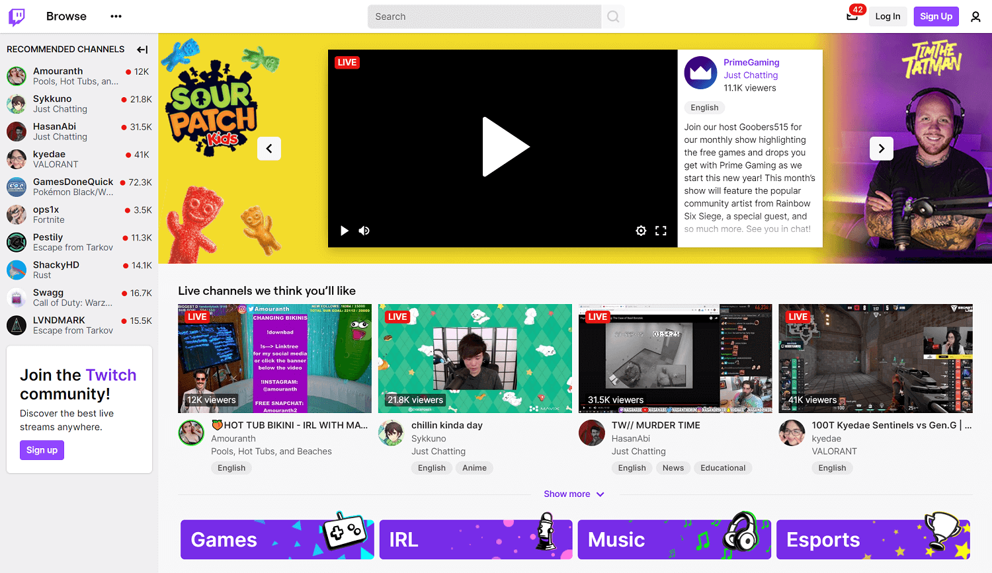Open Pools, Hot Tubs, and Beaches category
The width and height of the screenshot is (992, 573).
(x=271, y=451)
